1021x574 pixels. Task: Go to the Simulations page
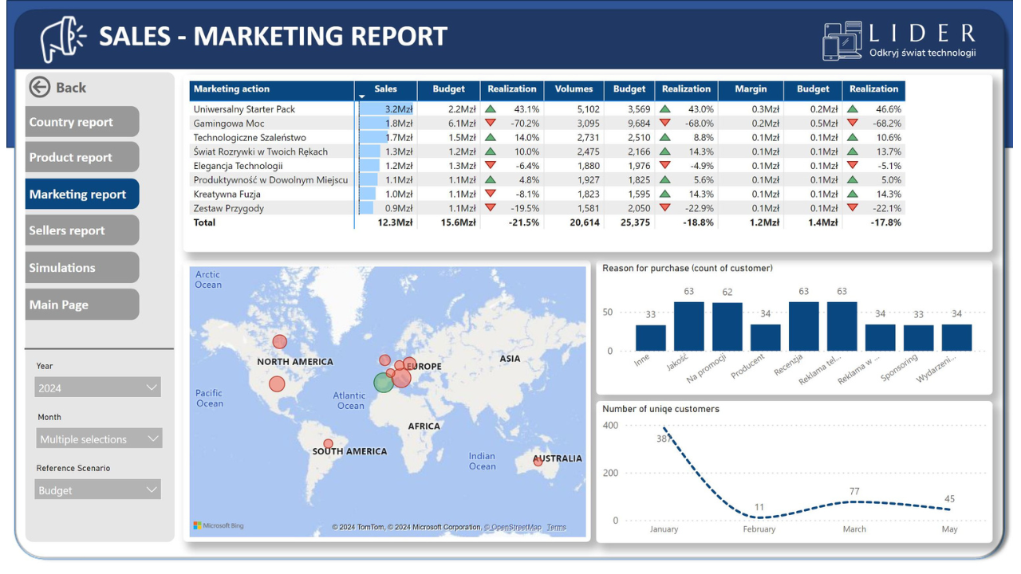pyautogui.click(x=82, y=268)
